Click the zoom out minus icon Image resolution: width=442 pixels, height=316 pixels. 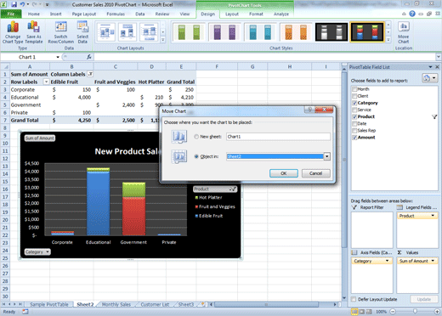point(393,312)
